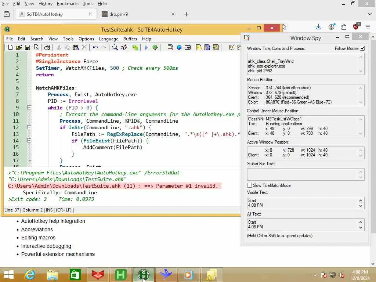Image resolution: width=376 pixels, height=282 pixels.
Task: Open Firefox History menu
Action: tap(45, 4)
